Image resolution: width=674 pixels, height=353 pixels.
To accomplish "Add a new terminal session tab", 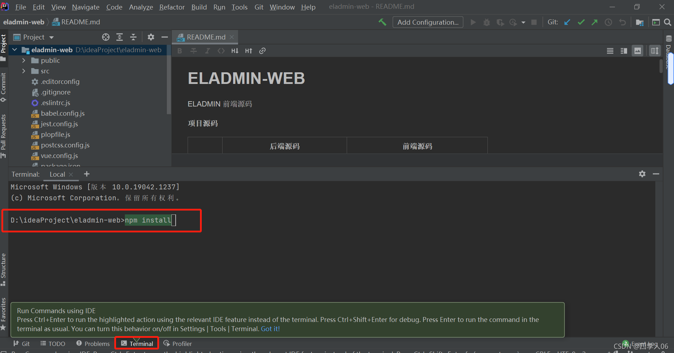I will pos(87,174).
